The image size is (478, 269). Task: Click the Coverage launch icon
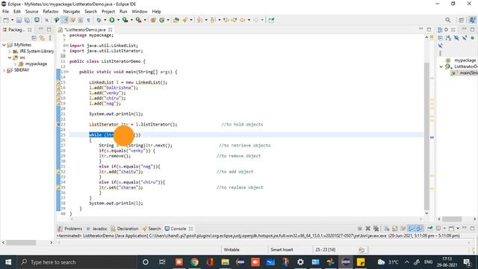point(125,20)
